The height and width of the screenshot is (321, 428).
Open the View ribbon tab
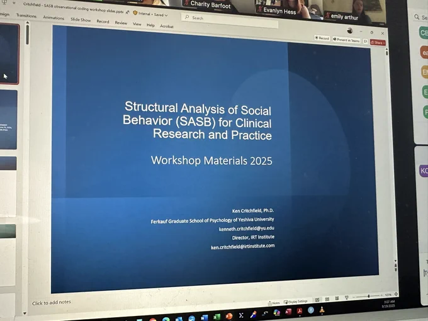[137, 24]
